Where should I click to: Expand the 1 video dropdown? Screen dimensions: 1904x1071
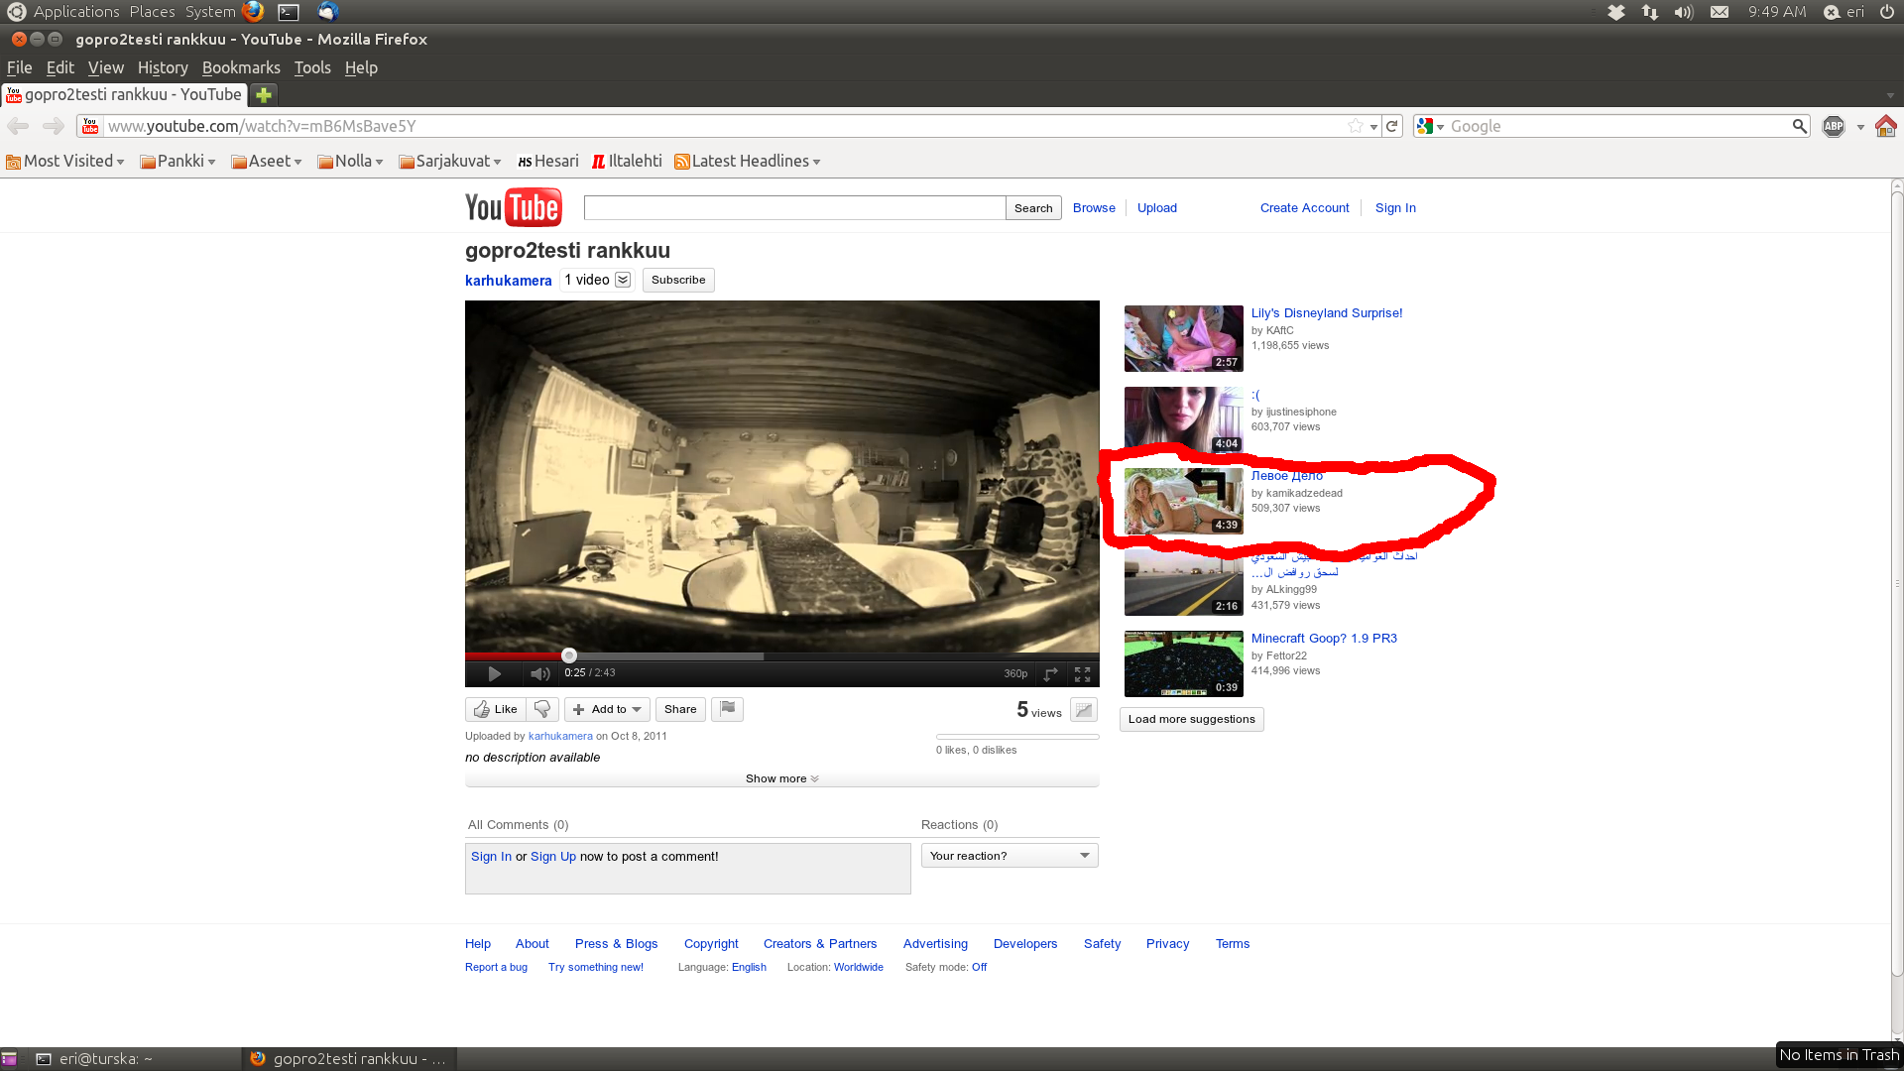623,280
